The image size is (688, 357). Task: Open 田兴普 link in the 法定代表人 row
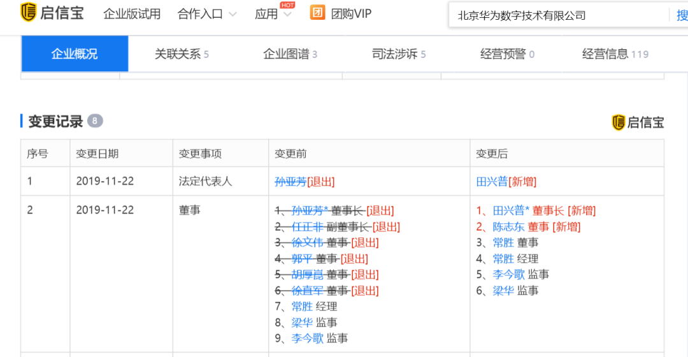pyautogui.click(x=491, y=181)
